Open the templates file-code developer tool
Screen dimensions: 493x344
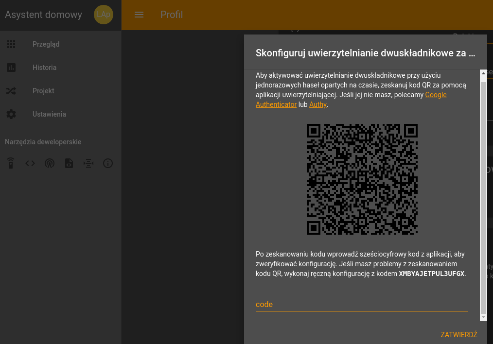(x=69, y=163)
